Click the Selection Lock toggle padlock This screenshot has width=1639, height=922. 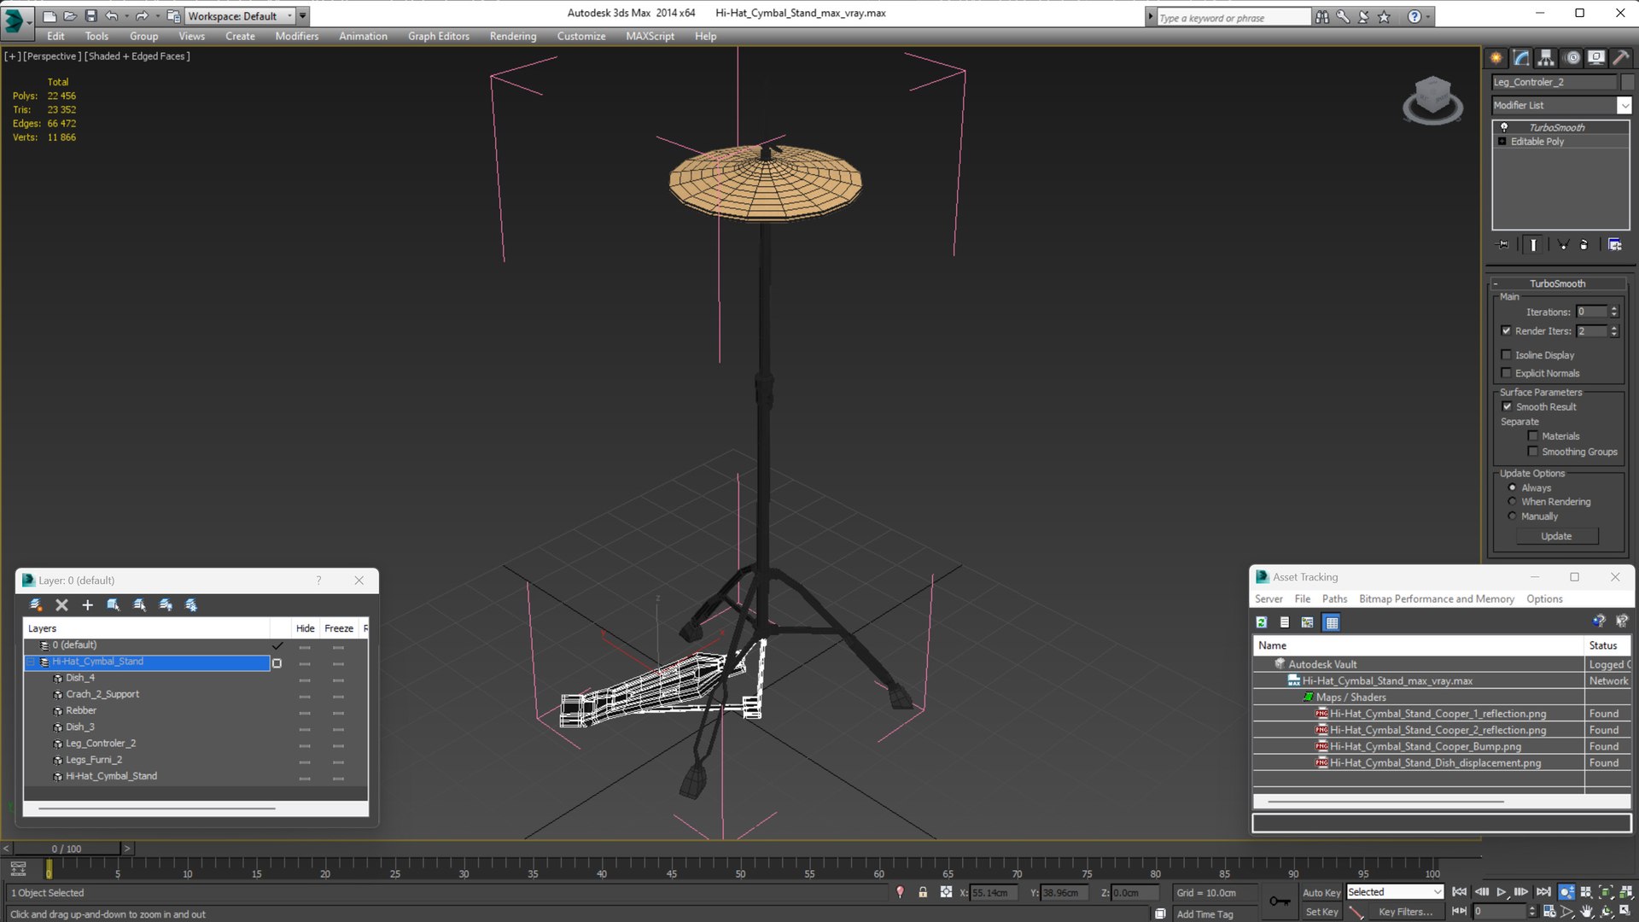click(923, 892)
